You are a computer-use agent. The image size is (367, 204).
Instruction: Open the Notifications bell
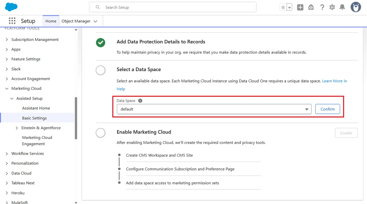[x=343, y=7]
